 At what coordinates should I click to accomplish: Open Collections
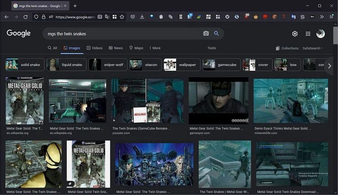287,48
